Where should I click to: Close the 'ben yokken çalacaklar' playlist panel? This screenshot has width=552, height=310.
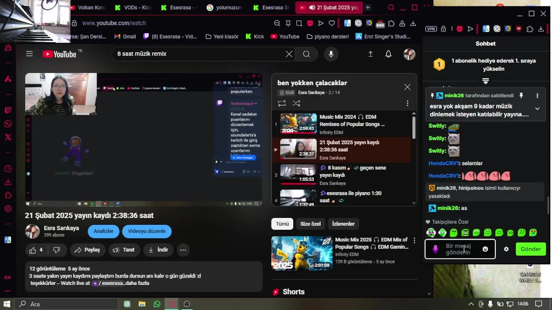pyautogui.click(x=407, y=87)
